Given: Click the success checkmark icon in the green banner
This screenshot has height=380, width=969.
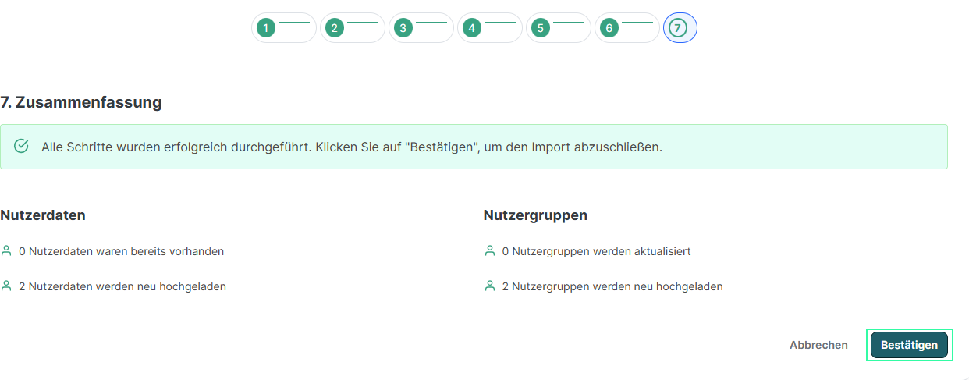Looking at the screenshot, I should pos(22,147).
